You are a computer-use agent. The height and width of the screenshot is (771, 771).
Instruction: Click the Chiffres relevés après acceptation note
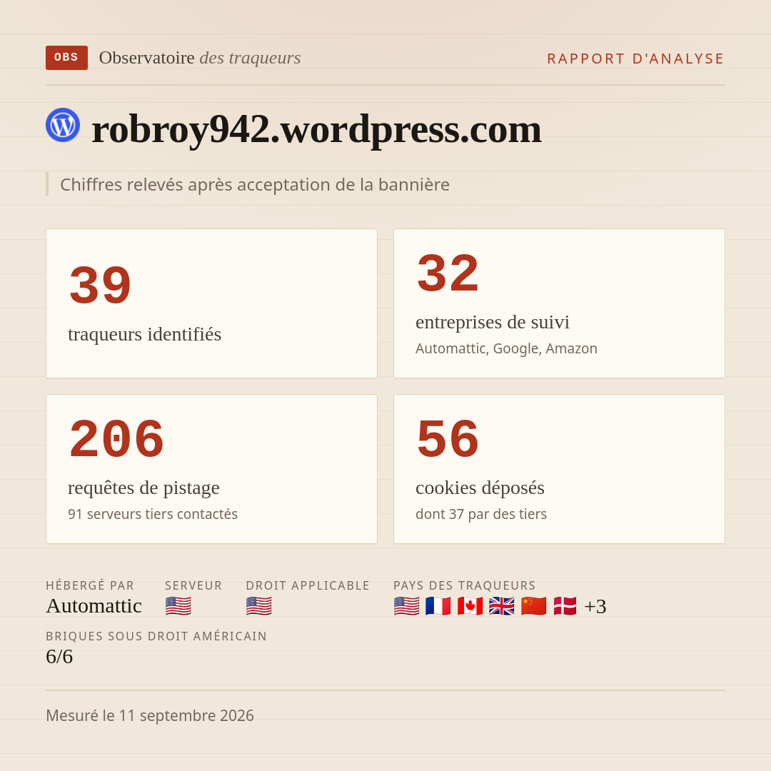(x=255, y=185)
